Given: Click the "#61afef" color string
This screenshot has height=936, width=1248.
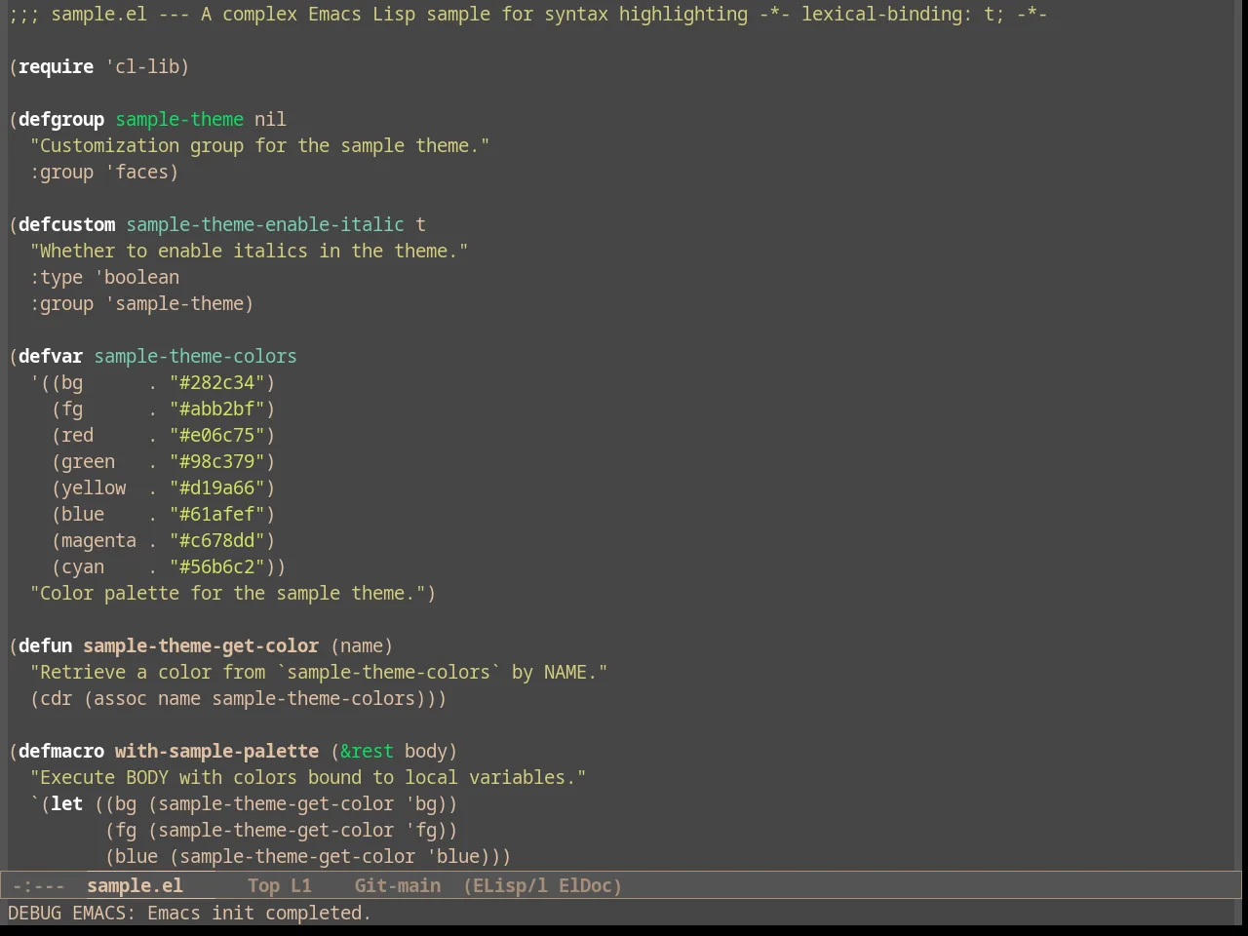Looking at the screenshot, I should point(217,514).
